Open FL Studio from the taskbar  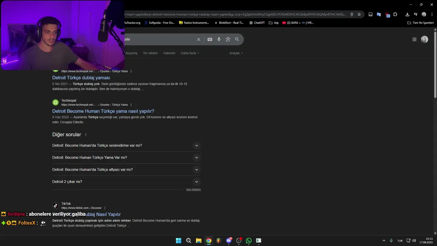218,241
